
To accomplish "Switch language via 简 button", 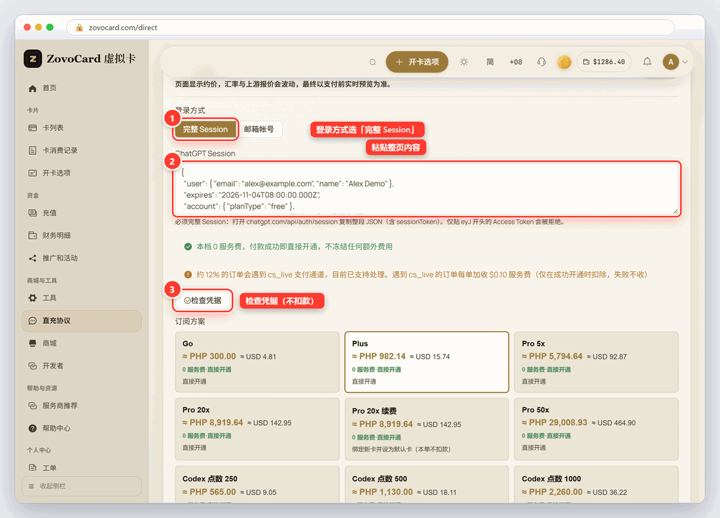I will pyautogui.click(x=490, y=62).
